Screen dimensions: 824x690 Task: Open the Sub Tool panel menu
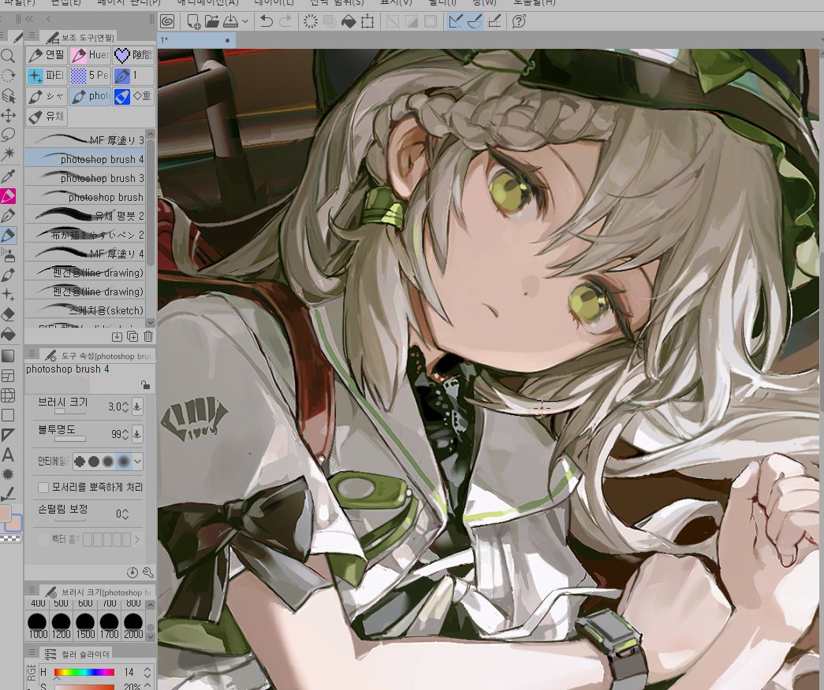tap(32, 35)
